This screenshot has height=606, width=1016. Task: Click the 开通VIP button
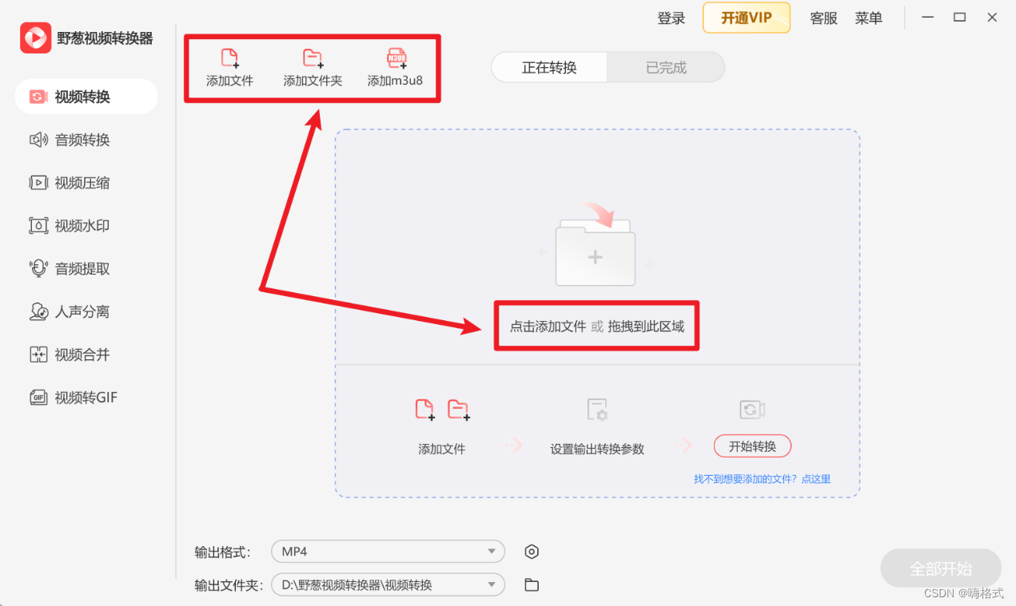[x=746, y=18]
